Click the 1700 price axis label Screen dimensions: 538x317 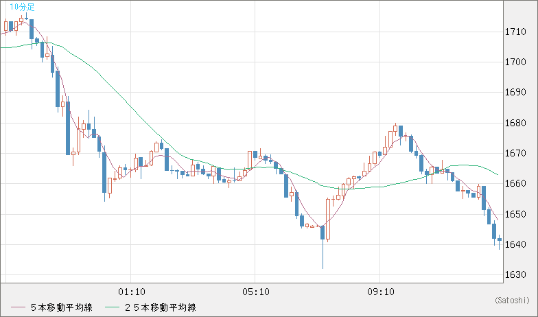[x=515, y=62]
